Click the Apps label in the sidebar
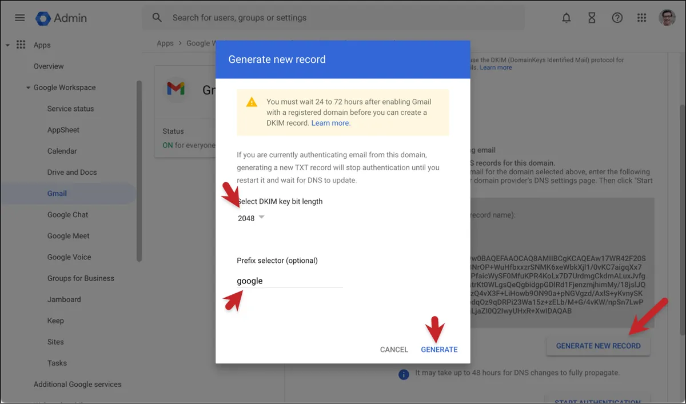686x404 pixels. pos(42,45)
